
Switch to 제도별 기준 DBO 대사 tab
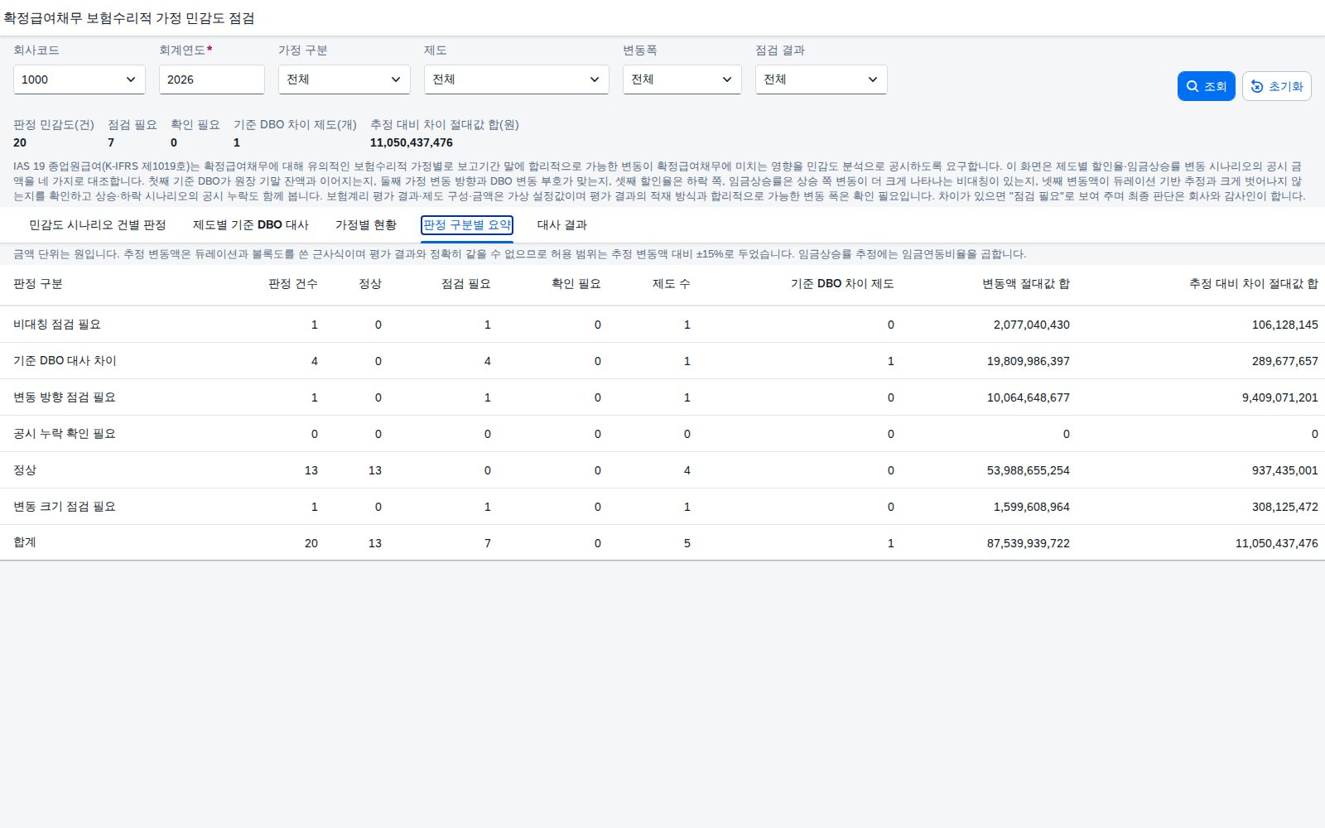click(251, 225)
